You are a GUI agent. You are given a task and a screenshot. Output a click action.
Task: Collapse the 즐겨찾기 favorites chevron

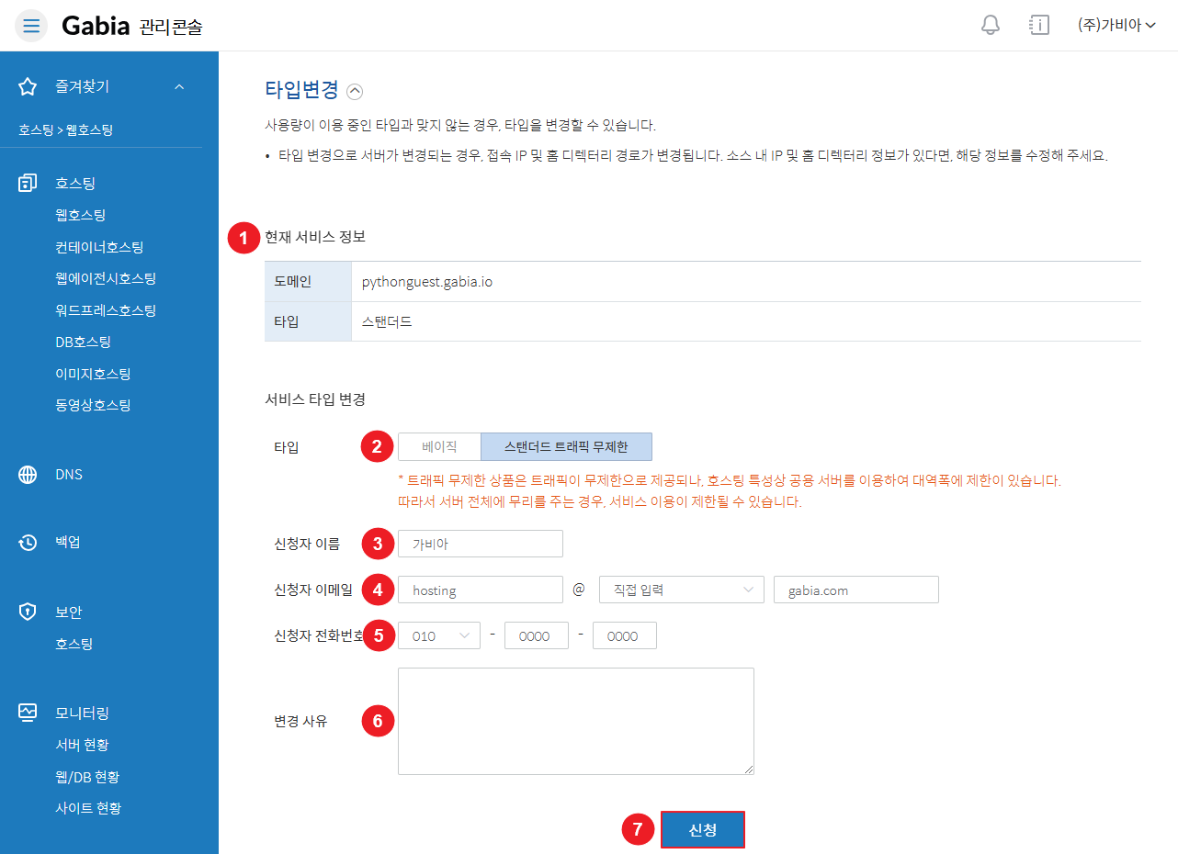(x=179, y=86)
